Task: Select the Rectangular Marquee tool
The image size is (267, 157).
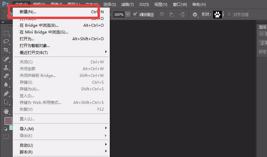Action: [x=6, y=33]
